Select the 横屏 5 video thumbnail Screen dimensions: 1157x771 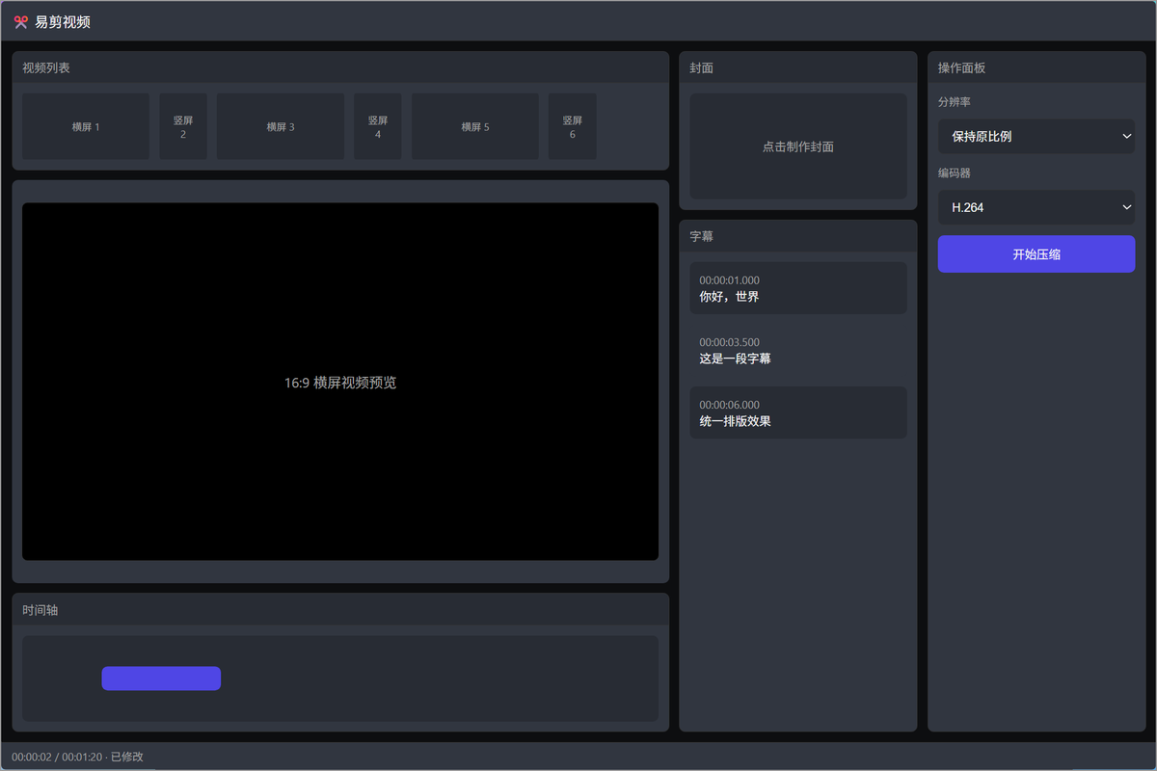(475, 126)
